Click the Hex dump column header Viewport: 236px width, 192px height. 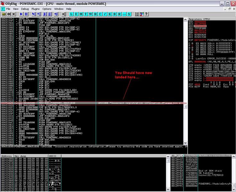[31, 156]
